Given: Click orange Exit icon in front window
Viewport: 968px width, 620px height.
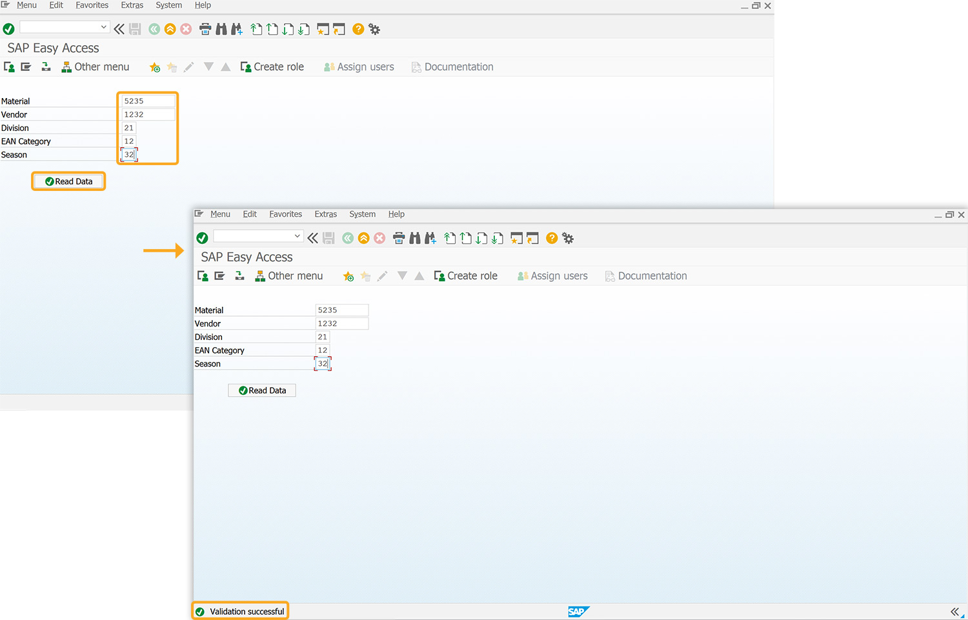Looking at the screenshot, I should (364, 238).
